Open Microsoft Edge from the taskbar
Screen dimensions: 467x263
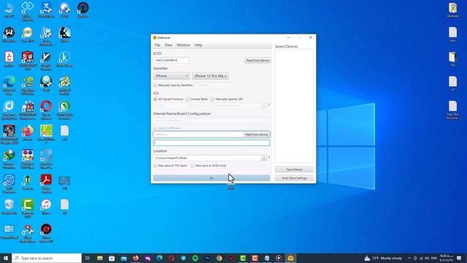click(159, 258)
